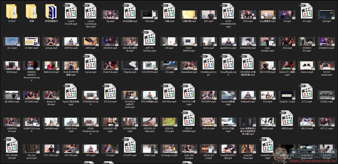Select the GOOVIS LITE.mp4 video thumbnail

(x=169, y=122)
